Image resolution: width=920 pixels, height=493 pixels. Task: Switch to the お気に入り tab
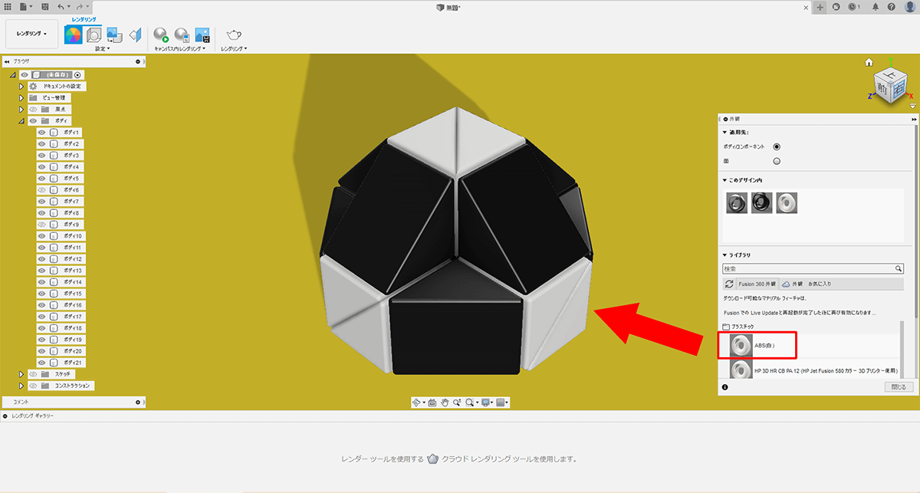coord(818,284)
